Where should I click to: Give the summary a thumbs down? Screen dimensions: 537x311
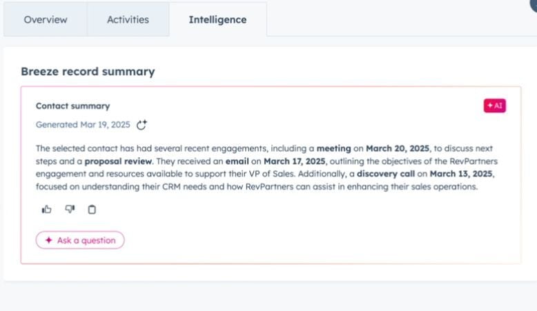(70, 209)
